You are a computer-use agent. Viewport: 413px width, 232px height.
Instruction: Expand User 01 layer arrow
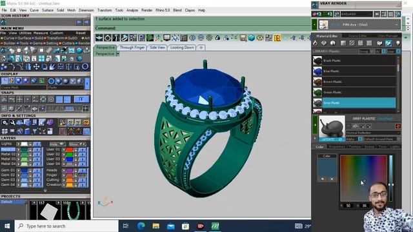point(64,150)
